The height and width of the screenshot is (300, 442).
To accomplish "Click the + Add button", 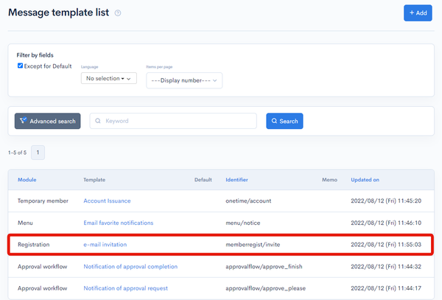I will tap(418, 13).
